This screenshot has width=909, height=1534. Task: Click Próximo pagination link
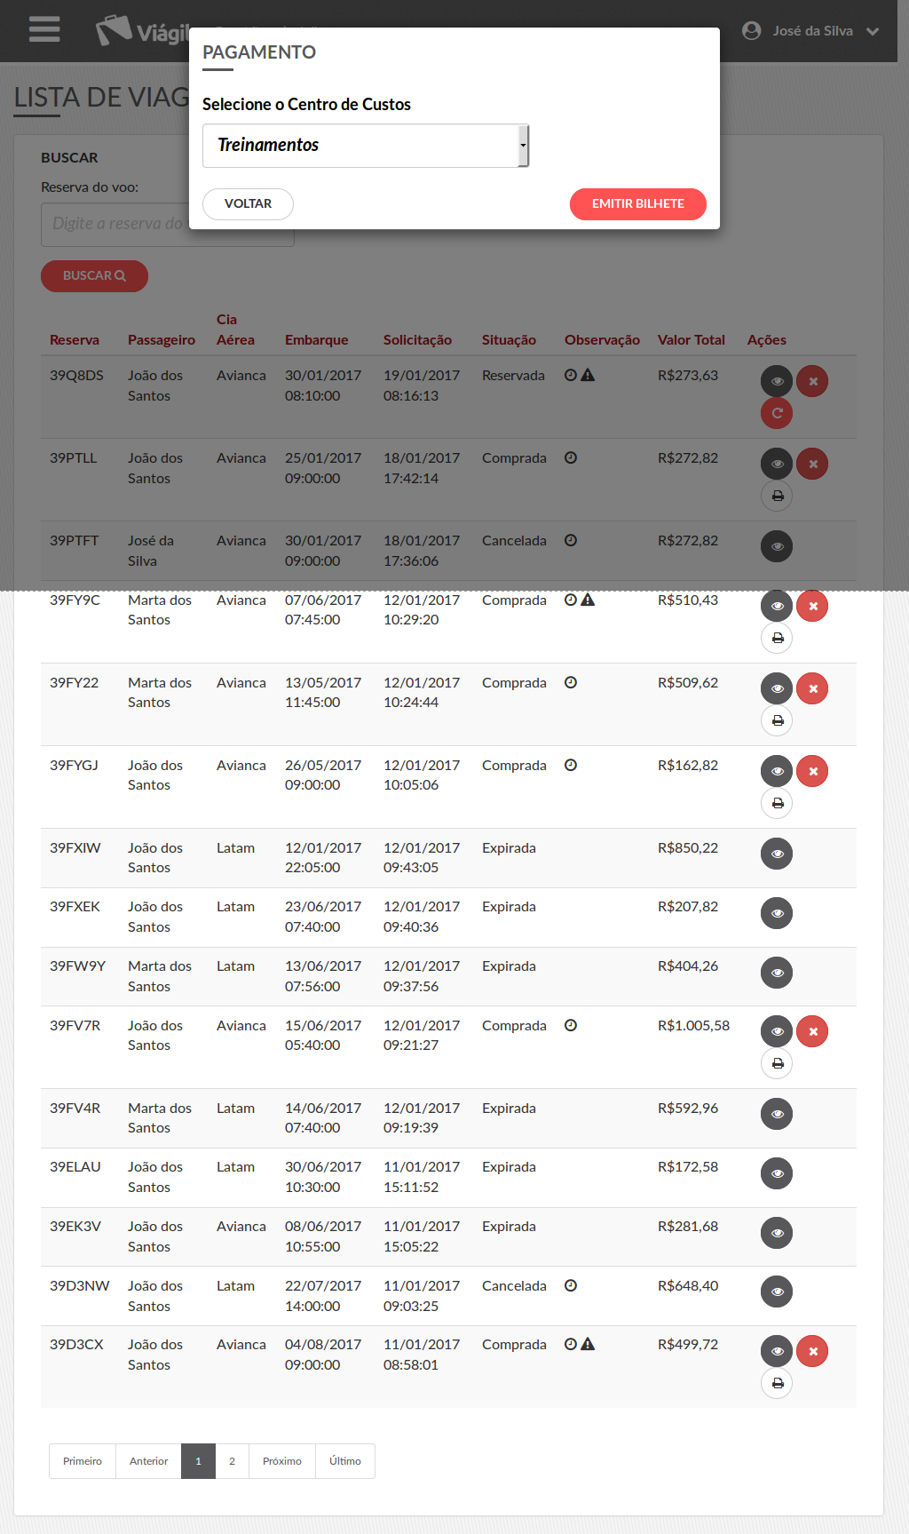tap(281, 1461)
